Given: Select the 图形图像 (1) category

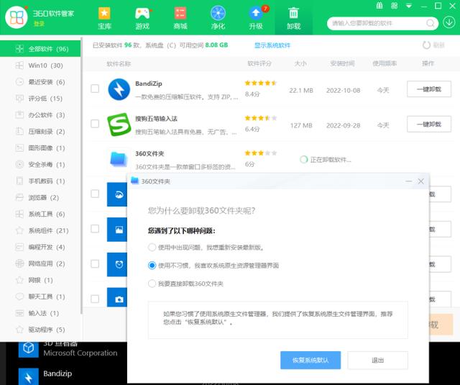Looking at the screenshot, I should (x=40, y=148).
